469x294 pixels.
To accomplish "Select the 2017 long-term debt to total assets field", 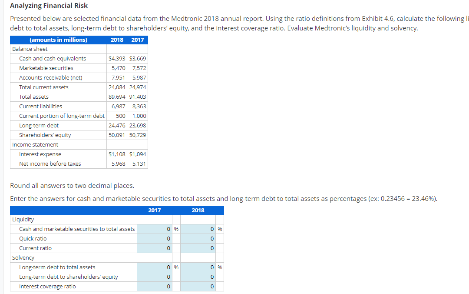I will tap(154, 267).
